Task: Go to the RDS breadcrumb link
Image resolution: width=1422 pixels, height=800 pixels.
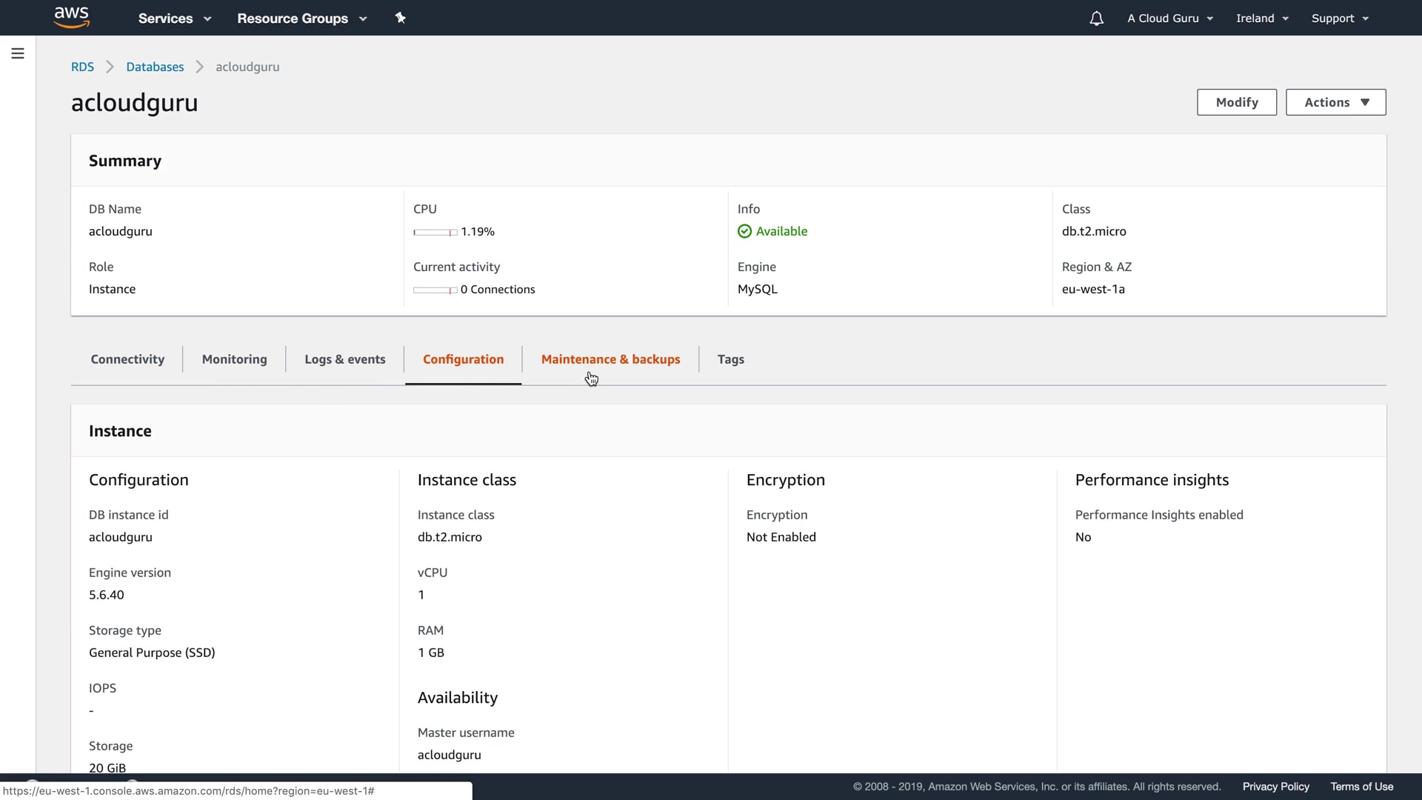Action: coord(82,67)
